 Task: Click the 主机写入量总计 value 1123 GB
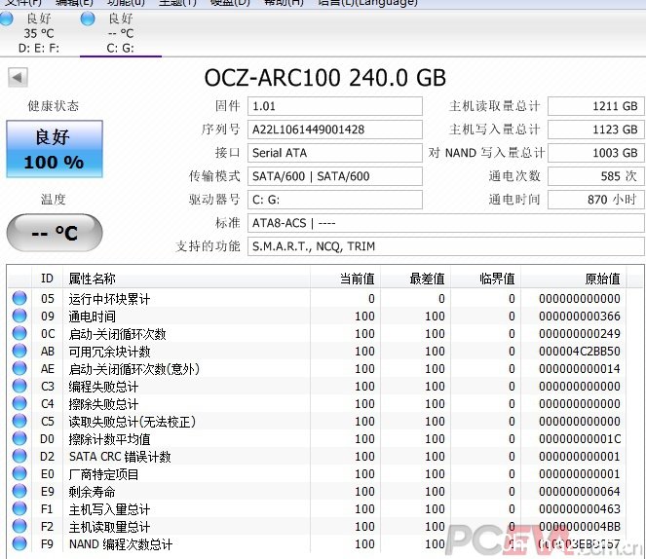click(595, 130)
